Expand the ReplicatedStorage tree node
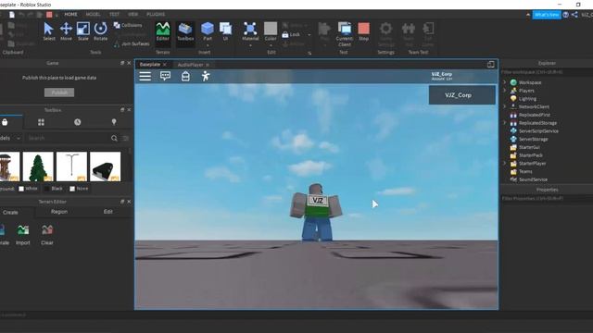This screenshot has height=333, width=593. tap(504, 123)
